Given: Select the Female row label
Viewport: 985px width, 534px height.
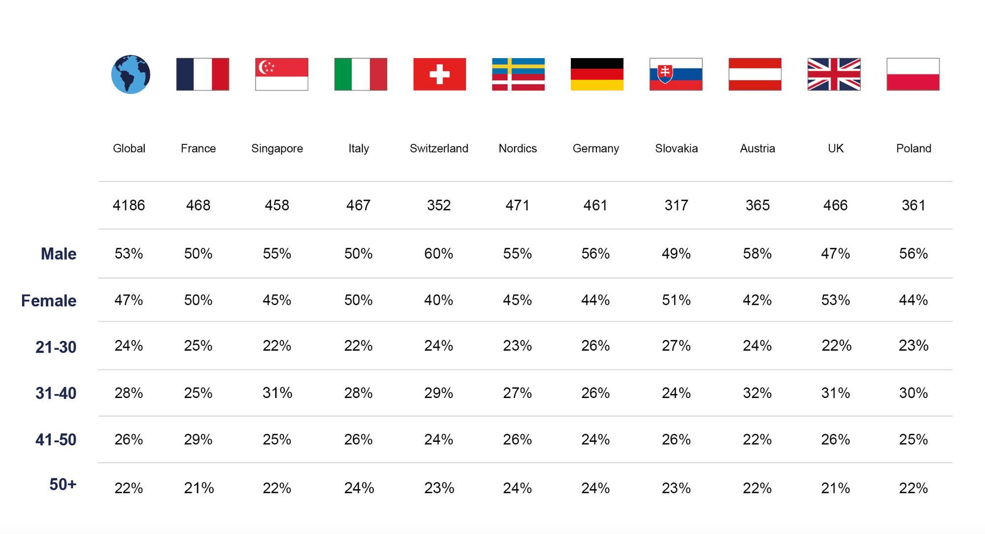Looking at the screenshot, I should (49, 300).
